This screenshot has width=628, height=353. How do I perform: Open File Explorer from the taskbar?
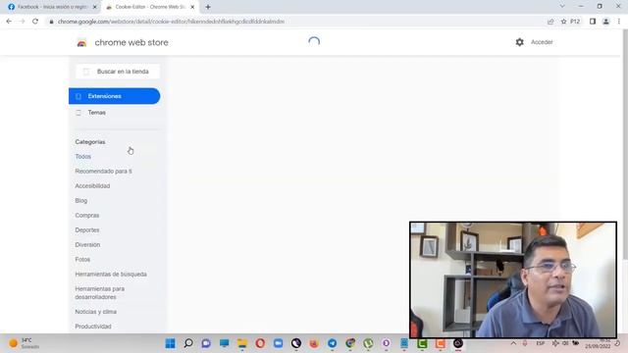(x=242, y=343)
